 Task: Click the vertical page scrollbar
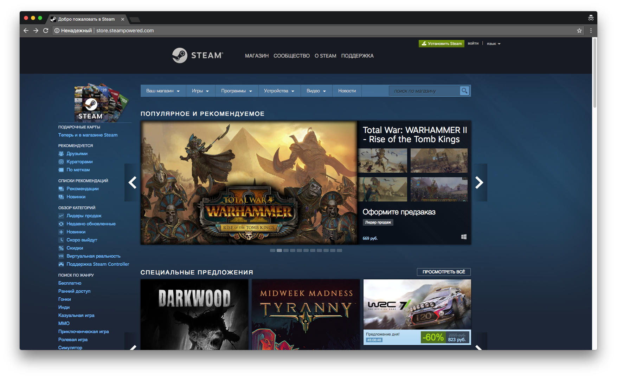pyautogui.click(x=594, y=74)
